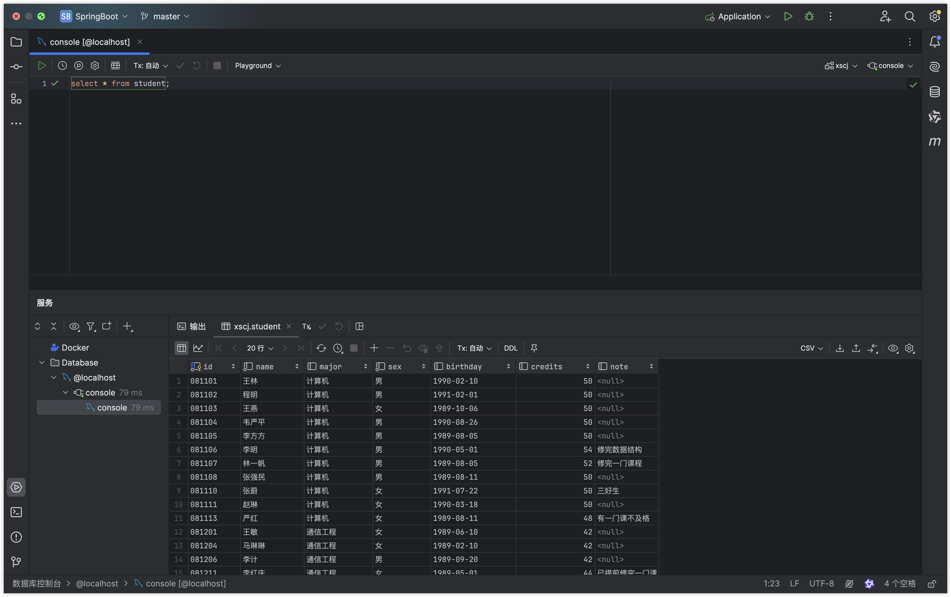
Task: Open query history clock icon
Action: click(62, 66)
